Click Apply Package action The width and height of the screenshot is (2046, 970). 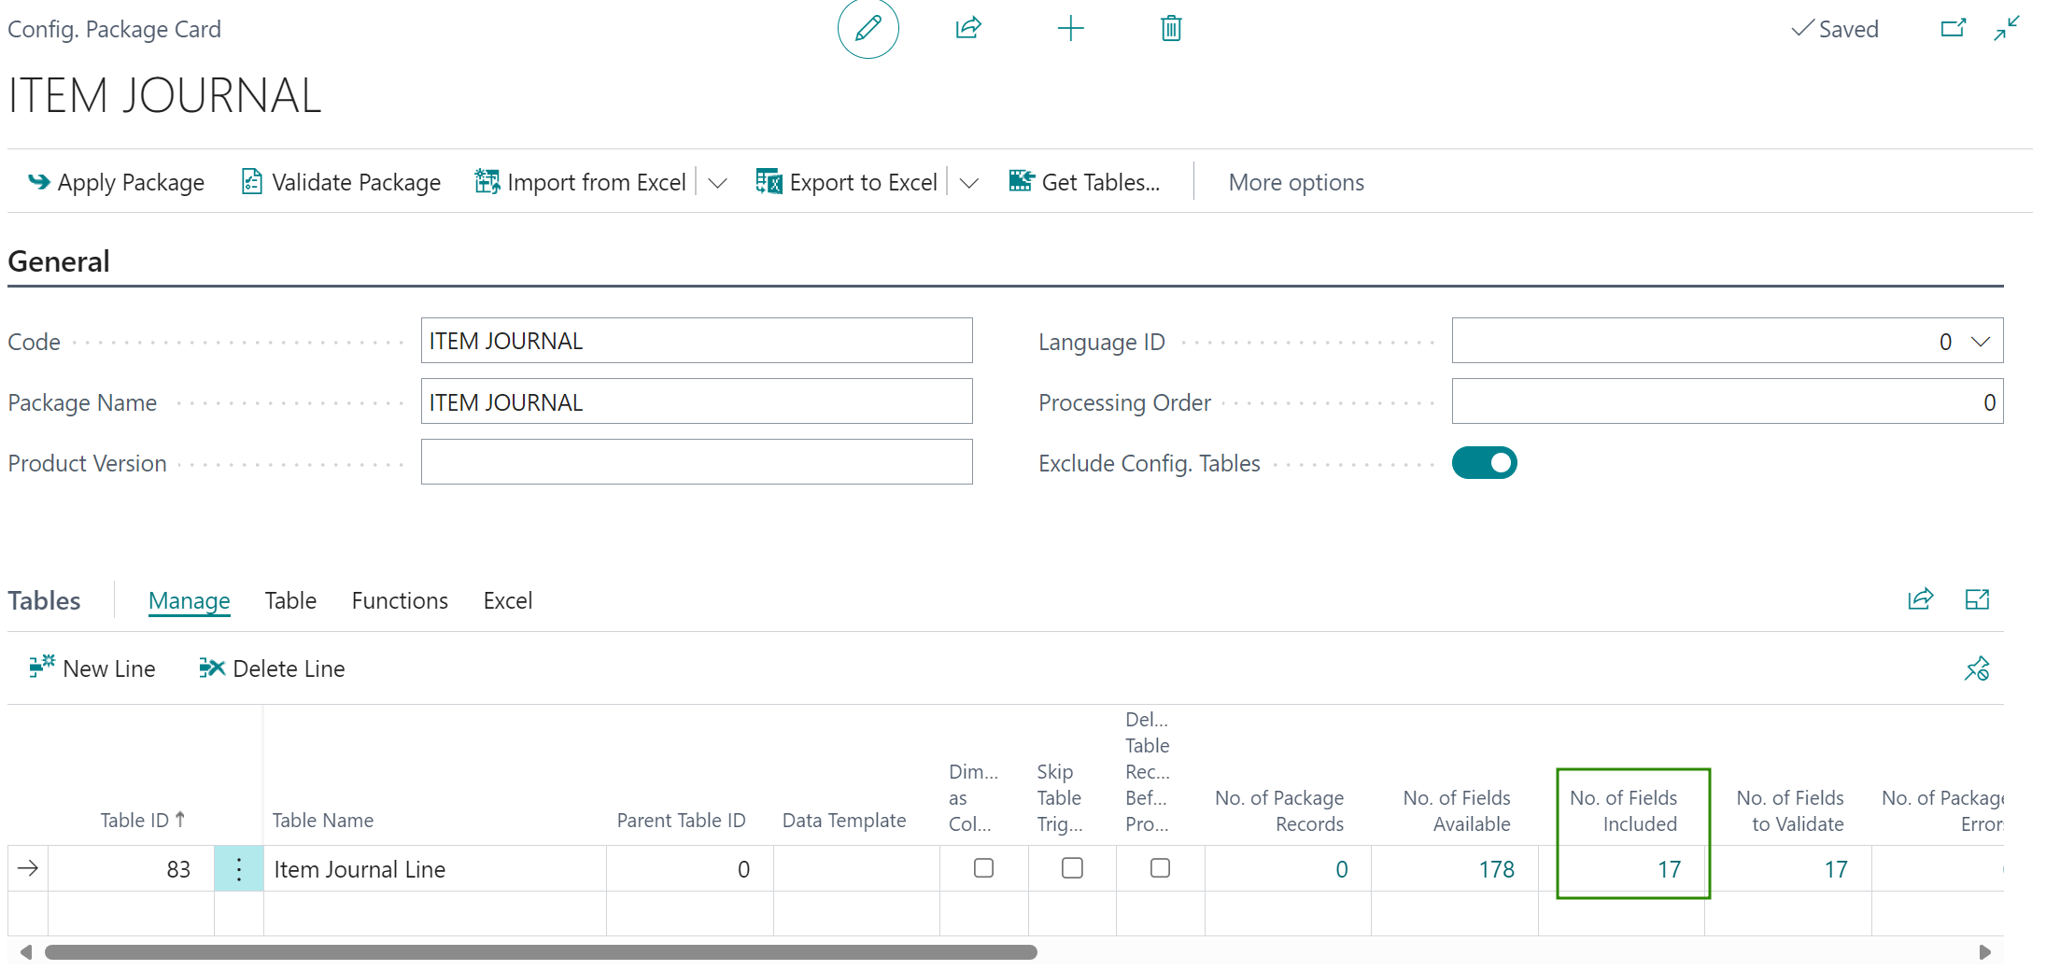(116, 182)
